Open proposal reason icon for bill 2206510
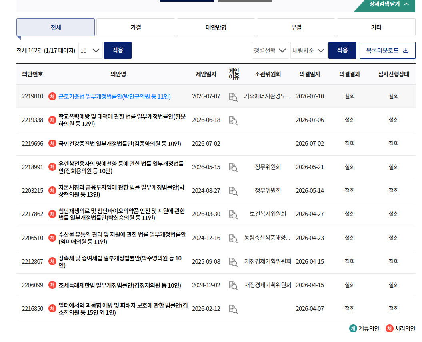This screenshot has height=342, width=422. click(x=233, y=238)
